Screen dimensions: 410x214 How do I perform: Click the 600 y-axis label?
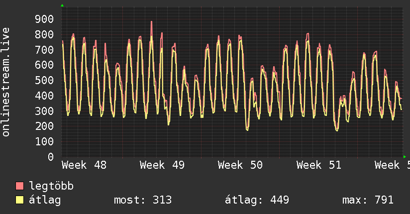[44, 65]
